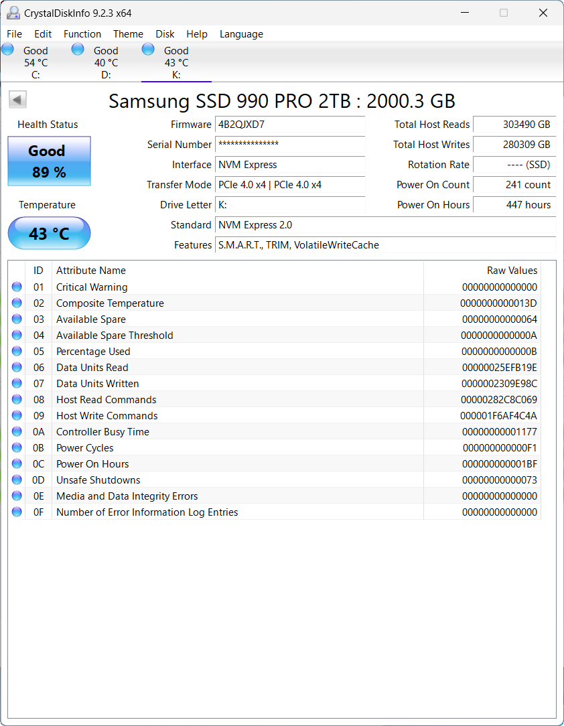Screen dimensions: 564x726
Task: Select the Unsafe Shutdowns attribute name
Action: 98,480
